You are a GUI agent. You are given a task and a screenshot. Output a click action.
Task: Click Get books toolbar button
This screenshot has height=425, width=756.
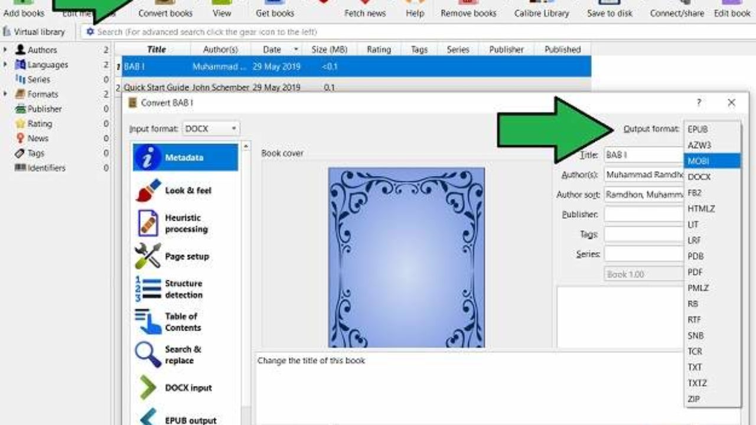(275, 9)
